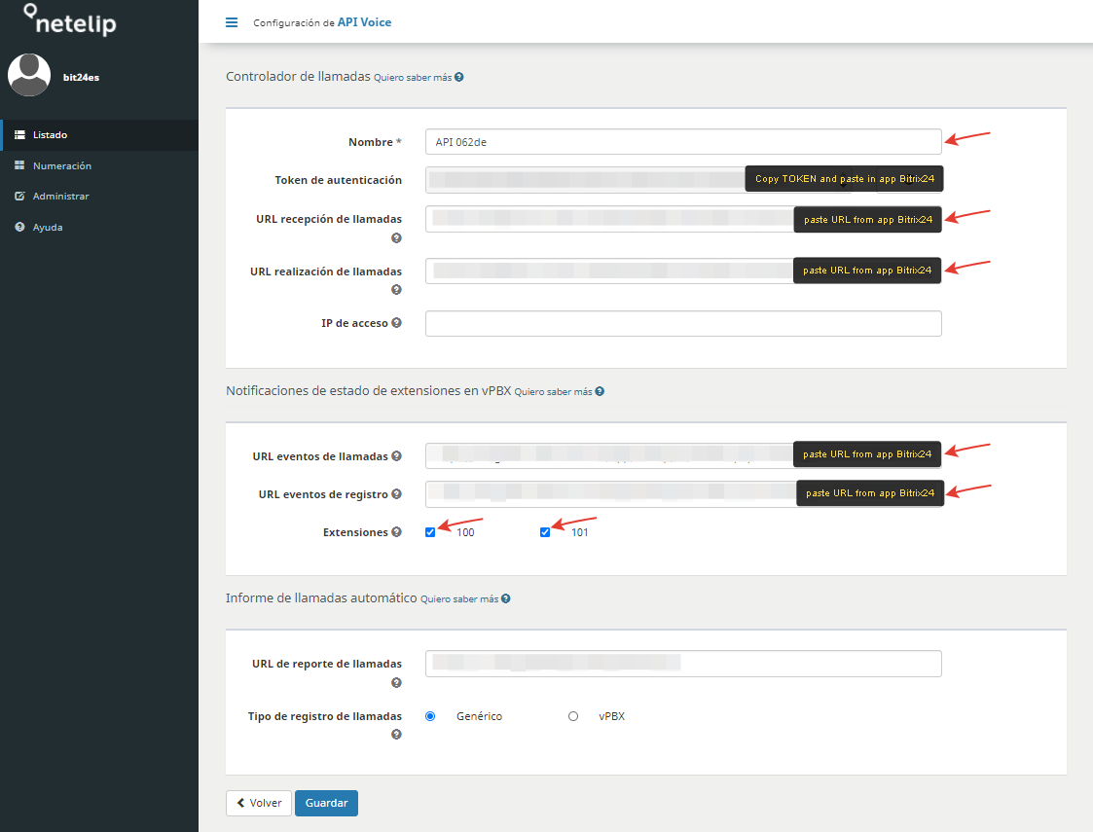
Task: Click help icon beside Notificaciones vPBX link
Action: [600, 391]
